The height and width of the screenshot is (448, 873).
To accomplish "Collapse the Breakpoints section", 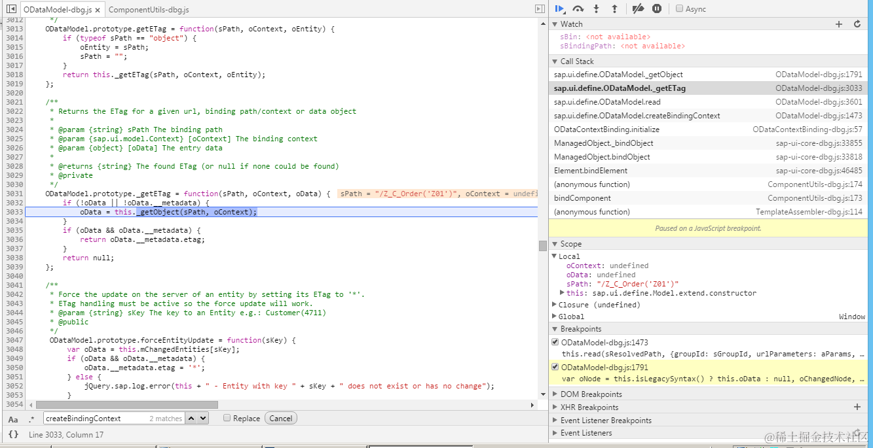I will point(554,329).
